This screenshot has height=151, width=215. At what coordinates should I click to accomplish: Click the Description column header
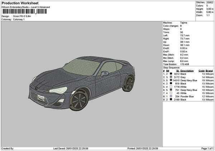point(187,71)
